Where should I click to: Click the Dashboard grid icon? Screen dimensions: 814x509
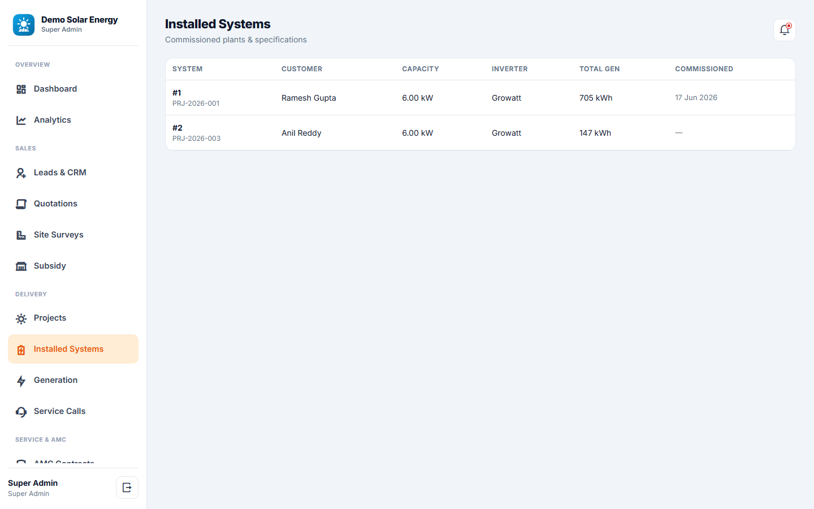pos(21,89)
